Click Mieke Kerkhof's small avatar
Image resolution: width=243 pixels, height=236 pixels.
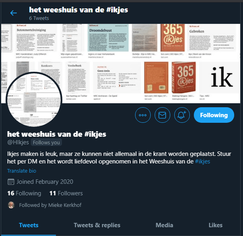coord(11,205)
